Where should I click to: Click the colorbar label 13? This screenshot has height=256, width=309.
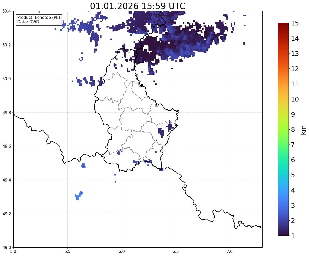point(295,54)
